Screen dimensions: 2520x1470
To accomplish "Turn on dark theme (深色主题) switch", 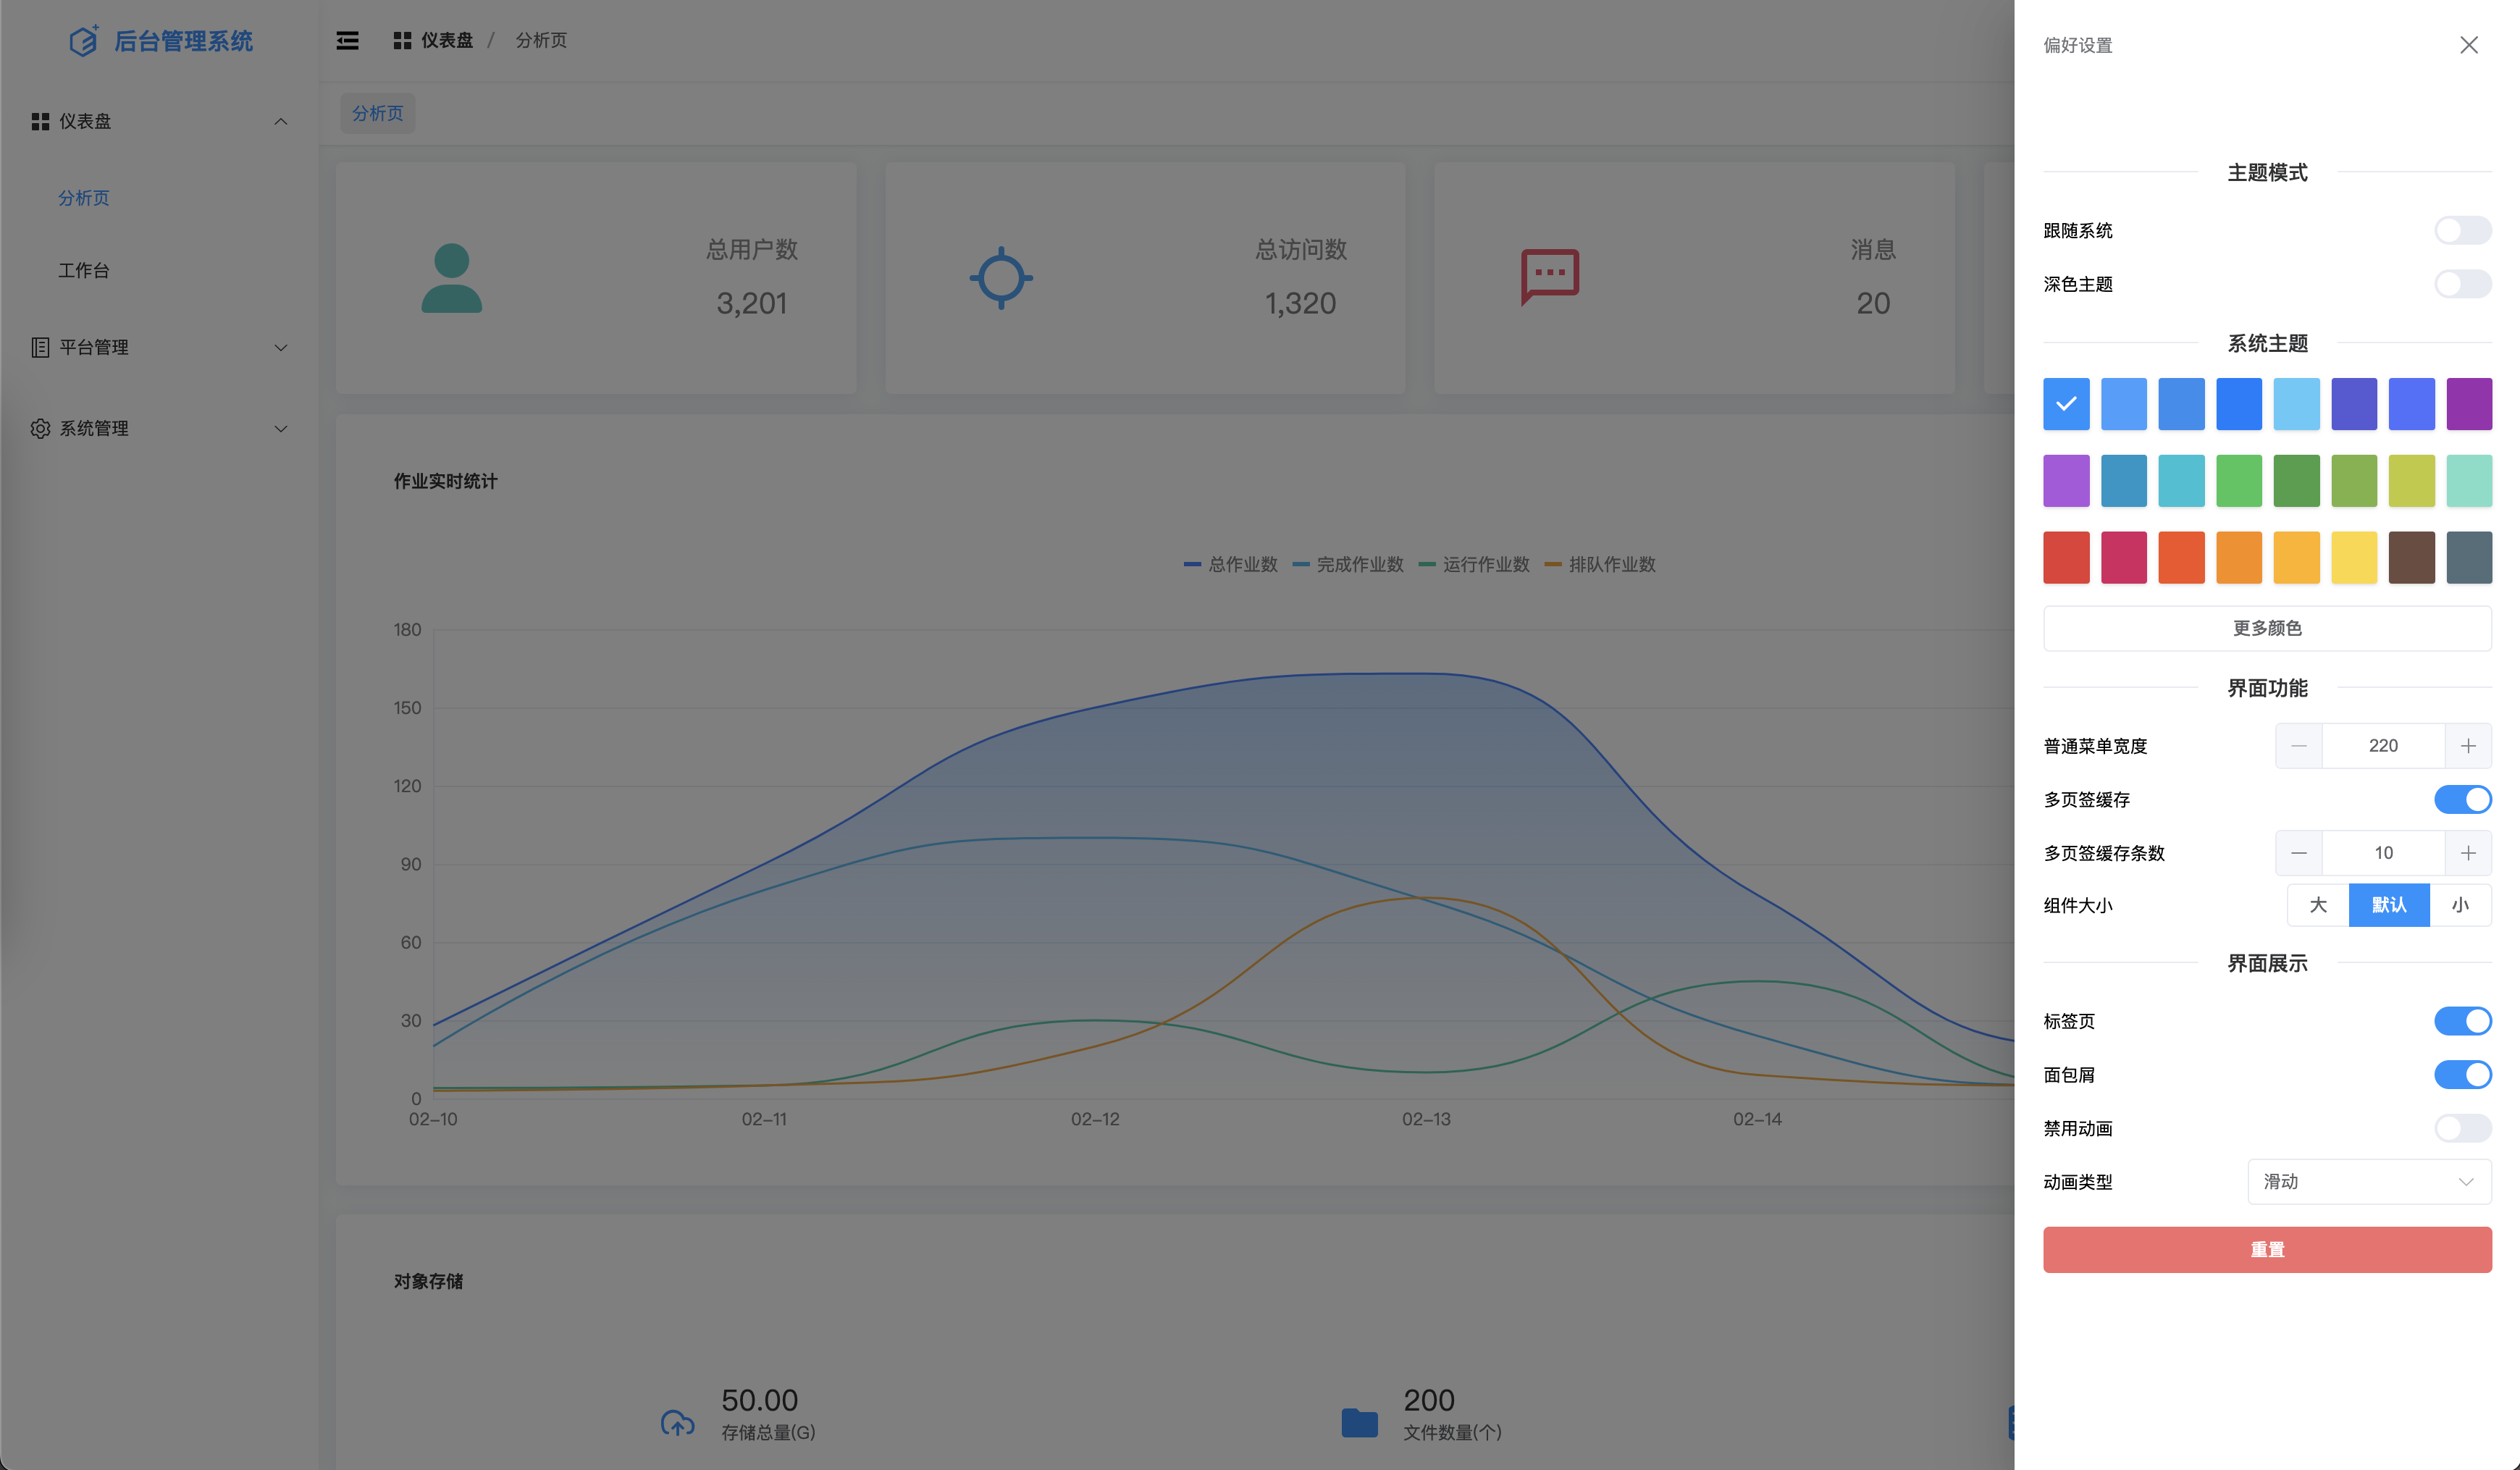I will tap(2461, 284).
